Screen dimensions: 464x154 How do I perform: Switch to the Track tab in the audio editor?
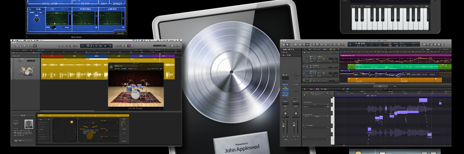[x=380, y=86]
